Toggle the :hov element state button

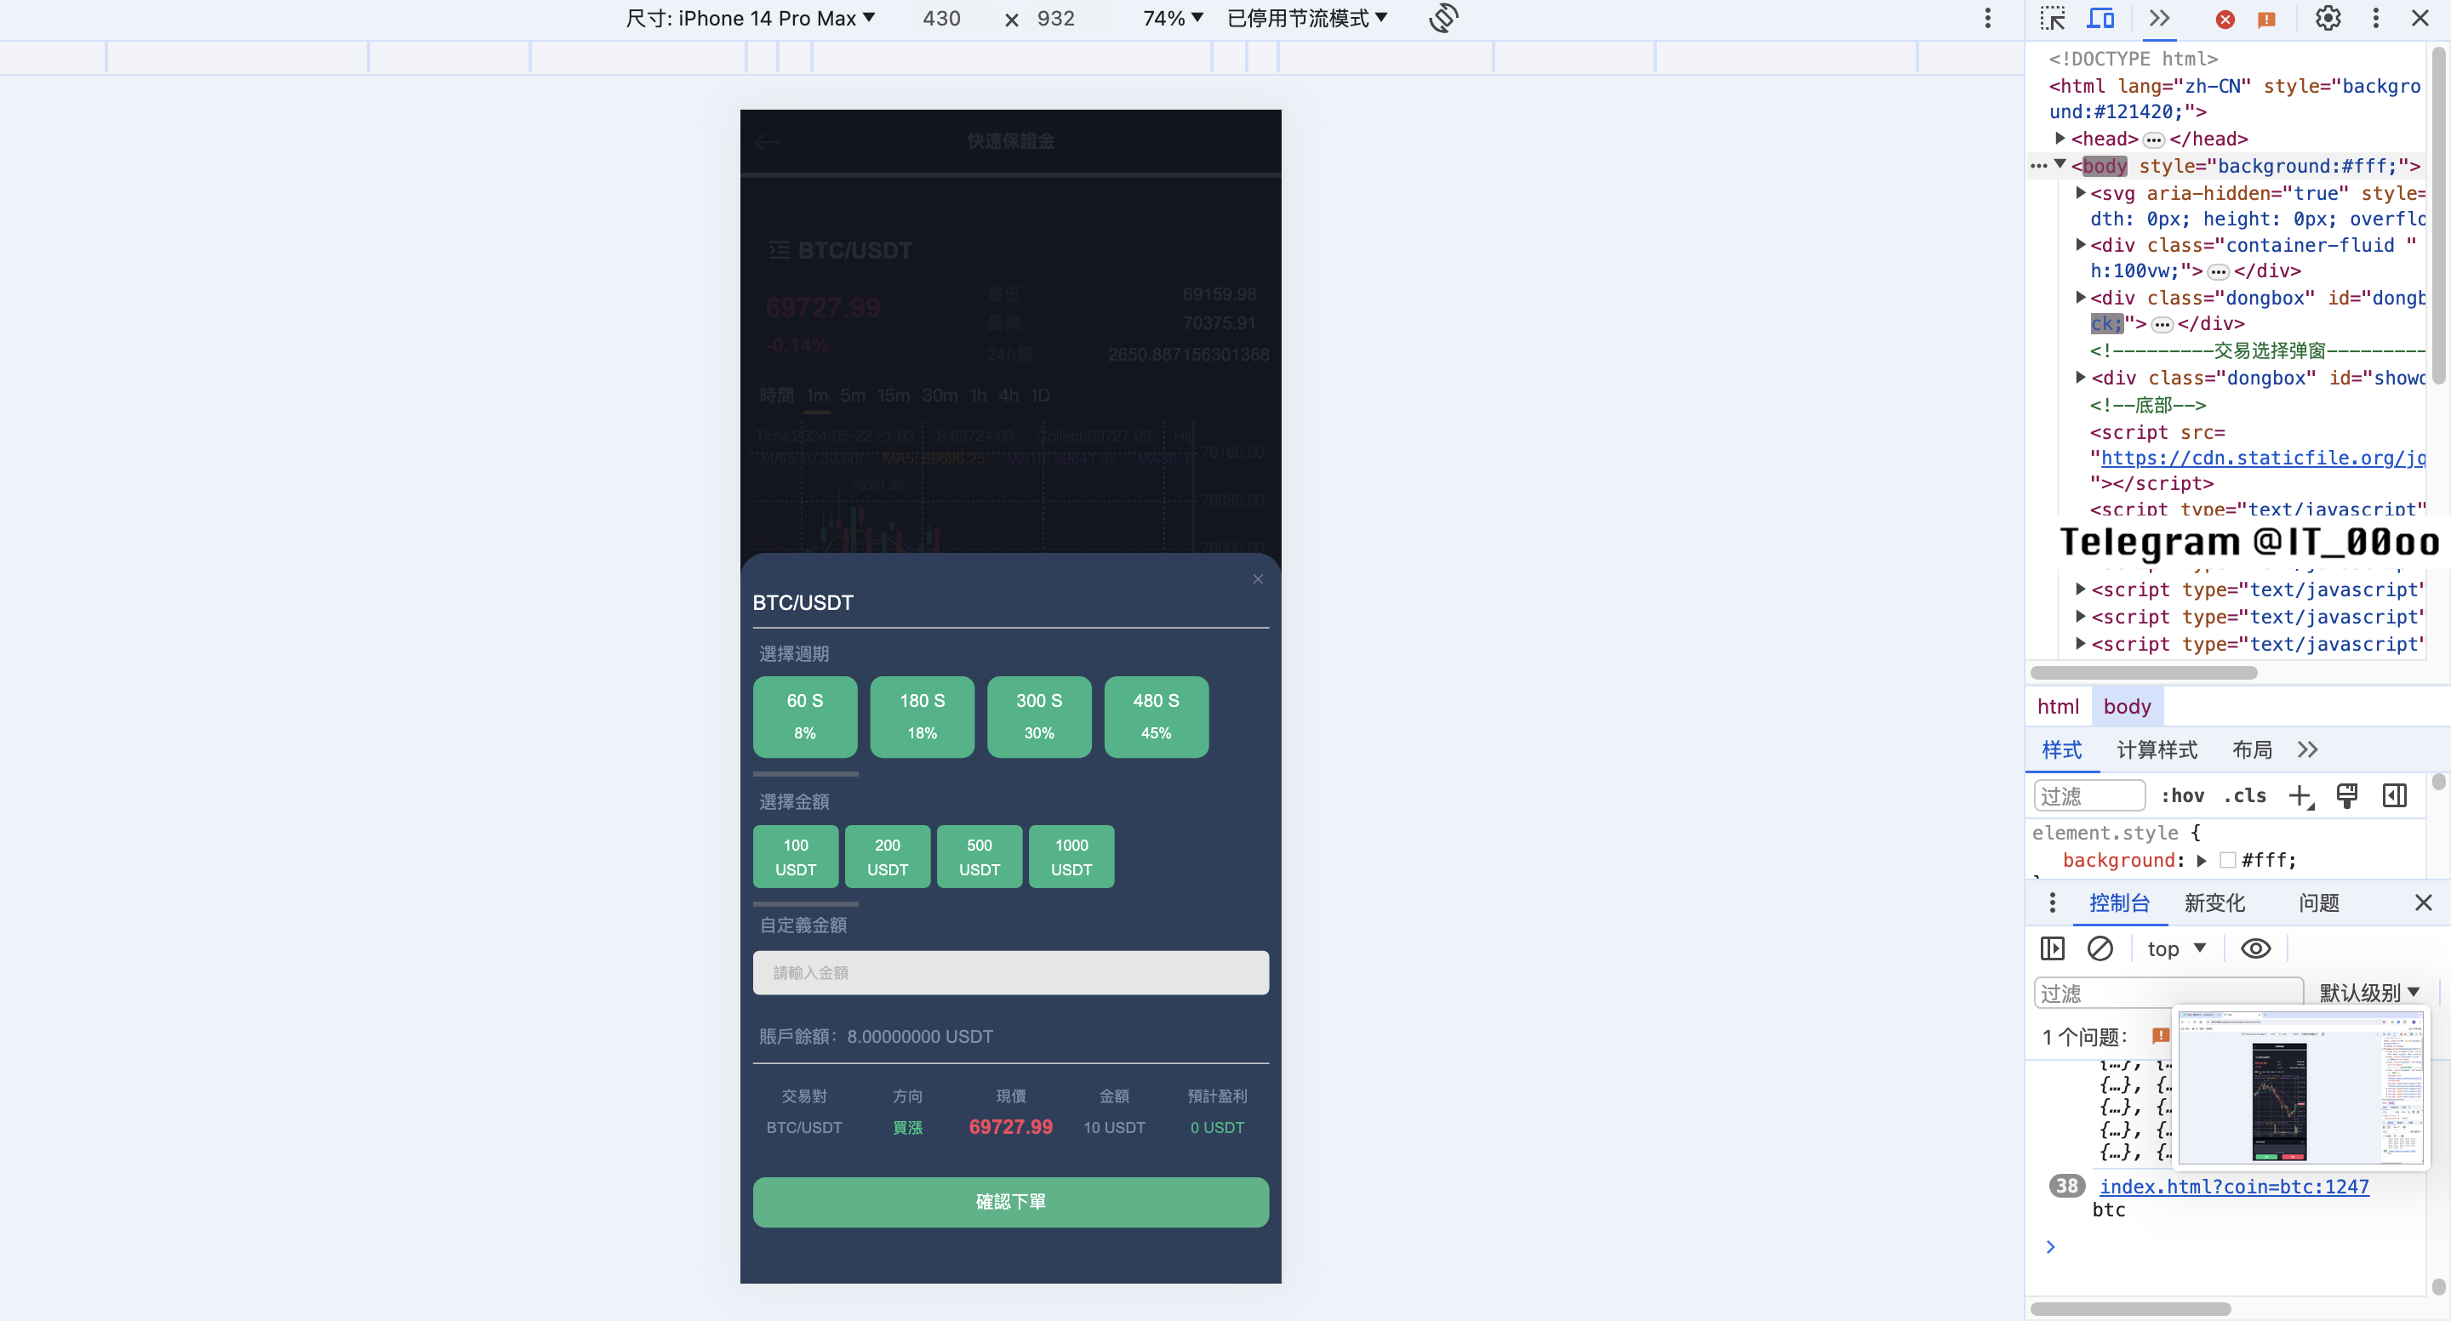(x=2183, y=795)
